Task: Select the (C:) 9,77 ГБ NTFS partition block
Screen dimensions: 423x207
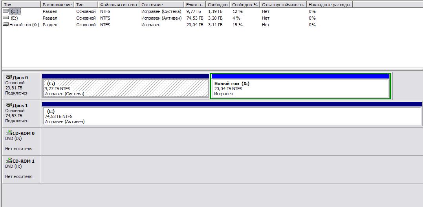Action: (x=126, y=86)
